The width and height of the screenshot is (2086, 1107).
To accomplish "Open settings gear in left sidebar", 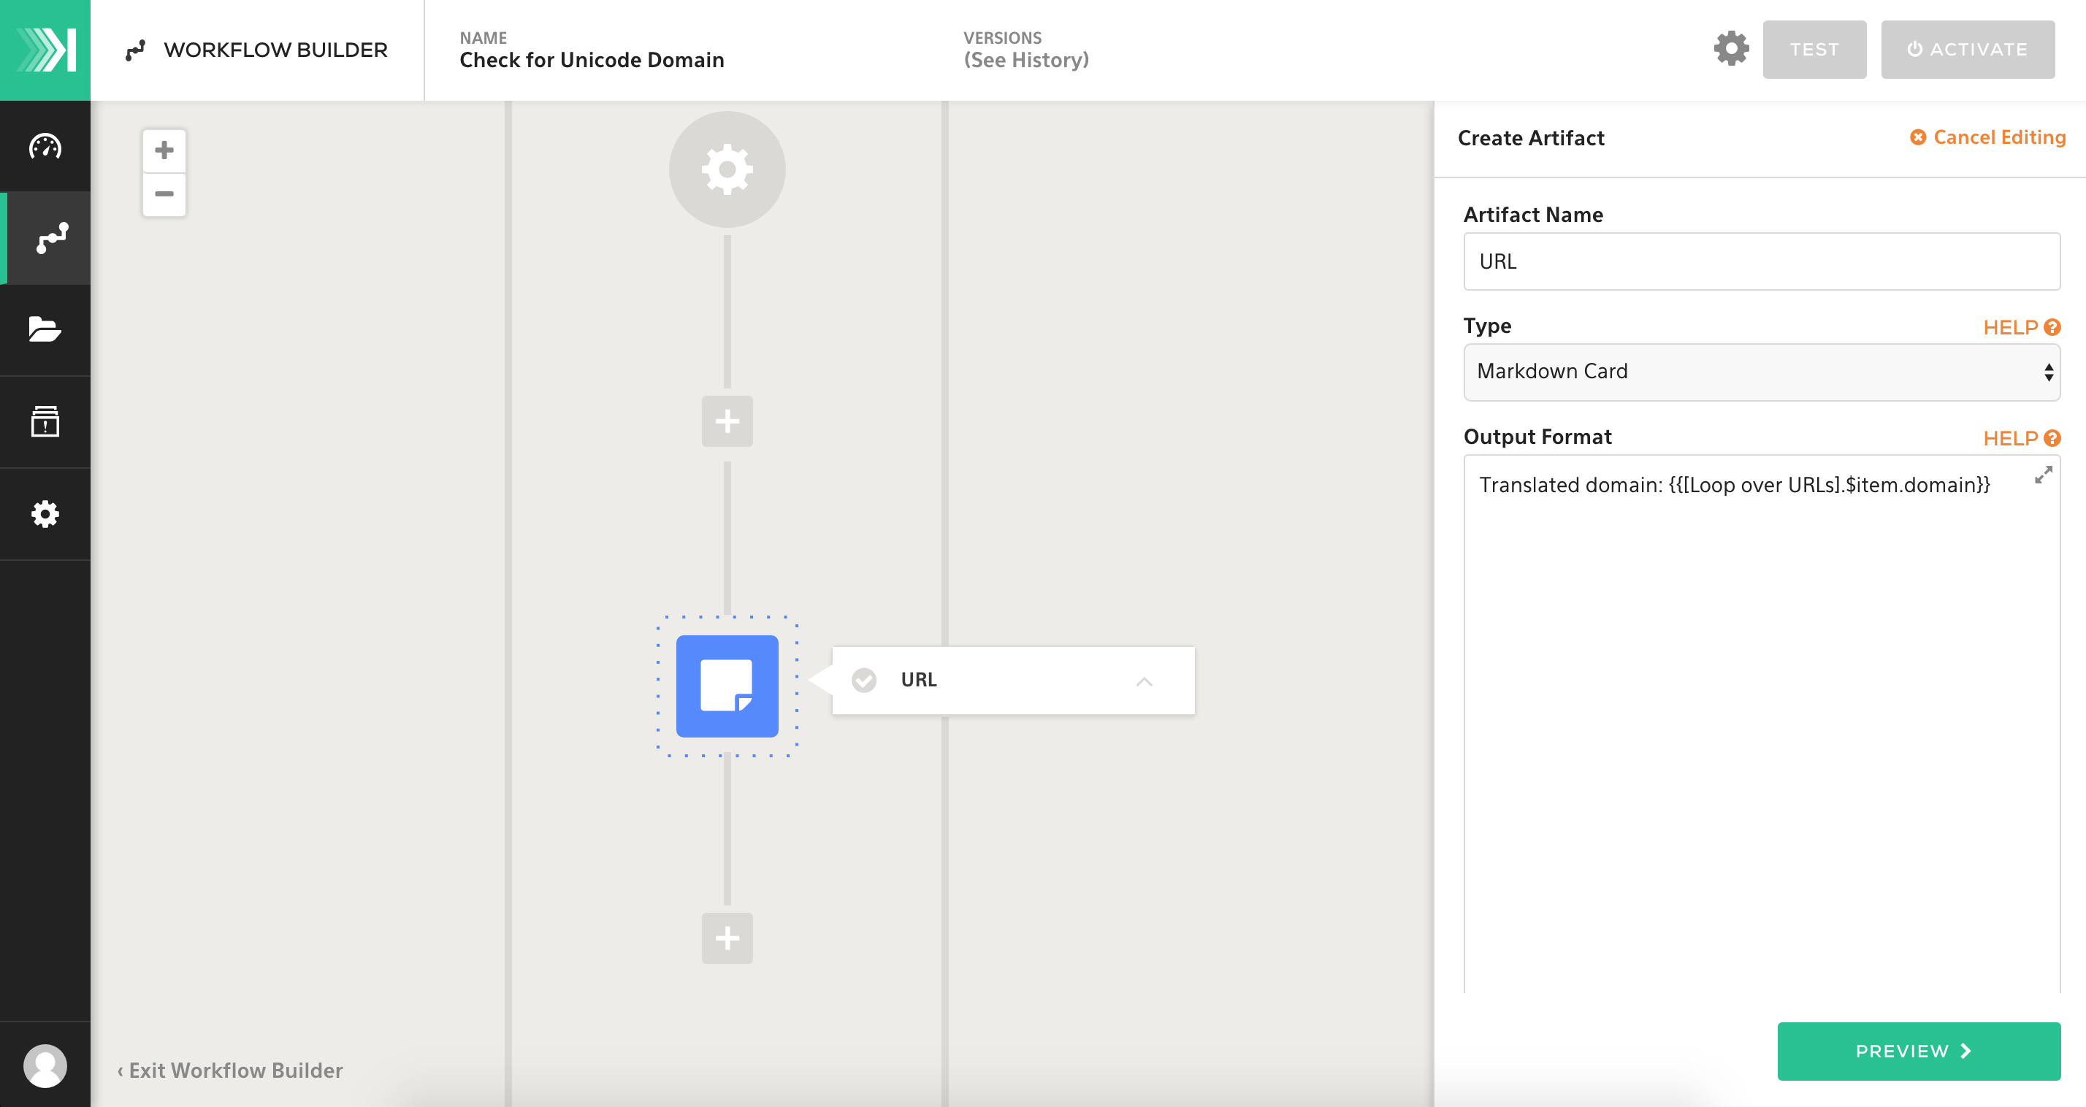I will point(45,514).
